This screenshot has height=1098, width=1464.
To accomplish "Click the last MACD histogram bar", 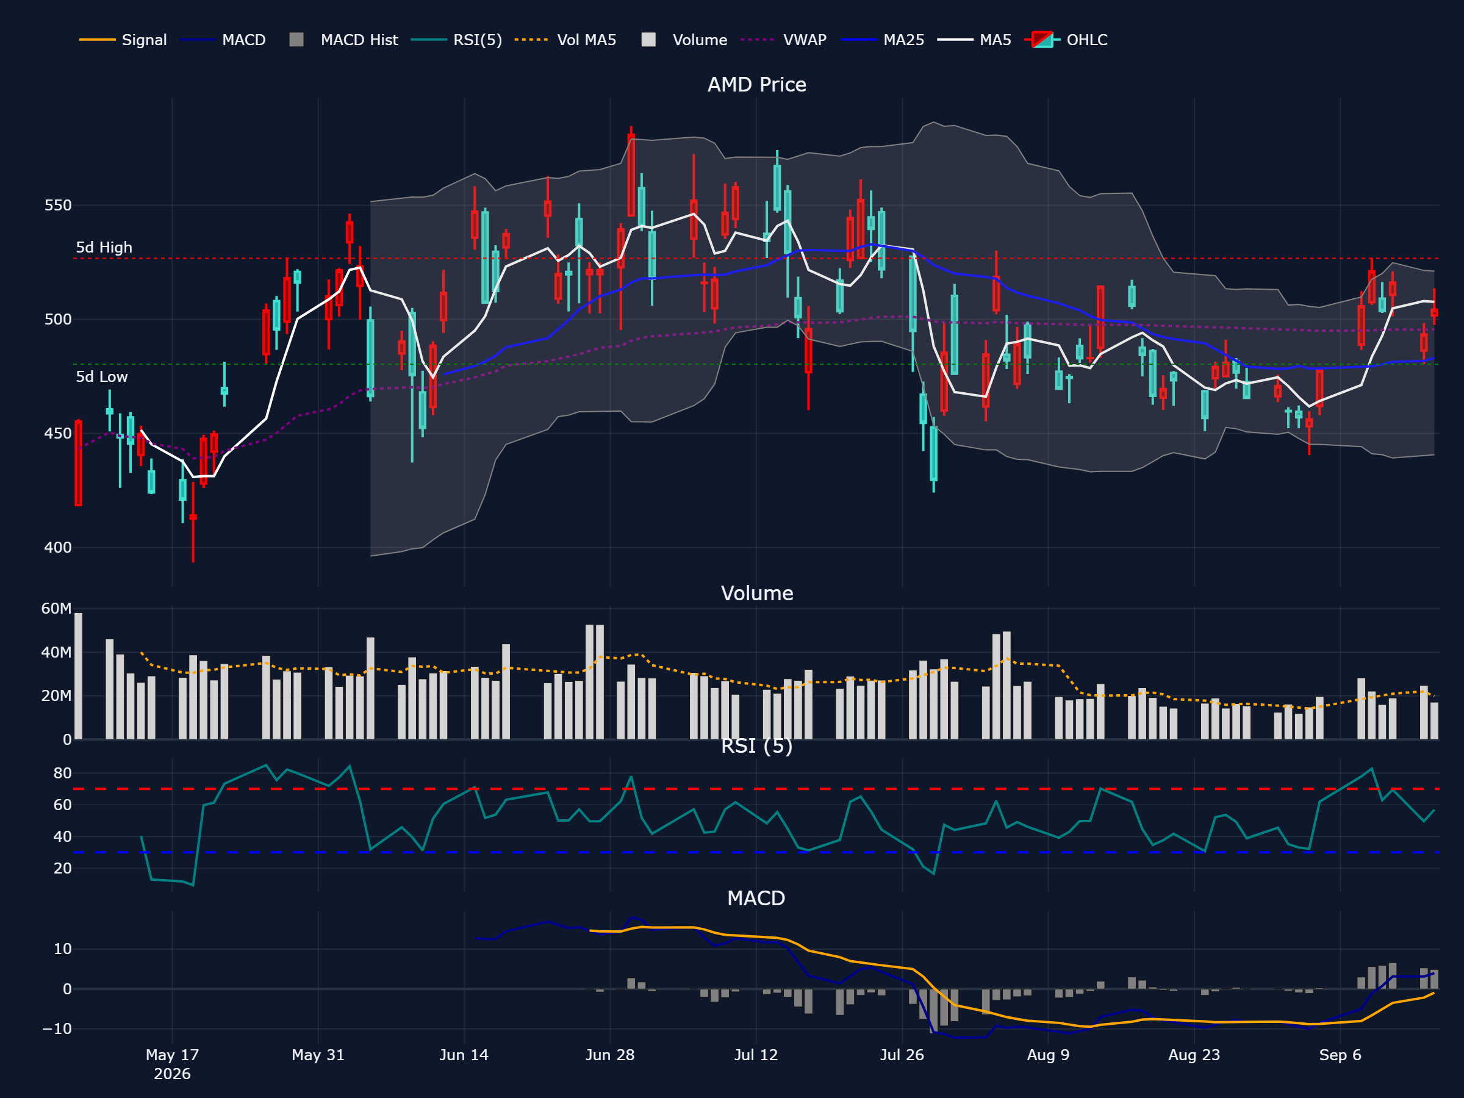I will click(1434, 980).
